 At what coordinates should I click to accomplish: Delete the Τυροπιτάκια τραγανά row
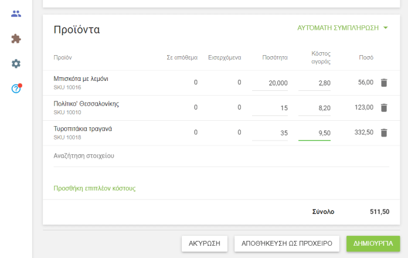(384, 133)
